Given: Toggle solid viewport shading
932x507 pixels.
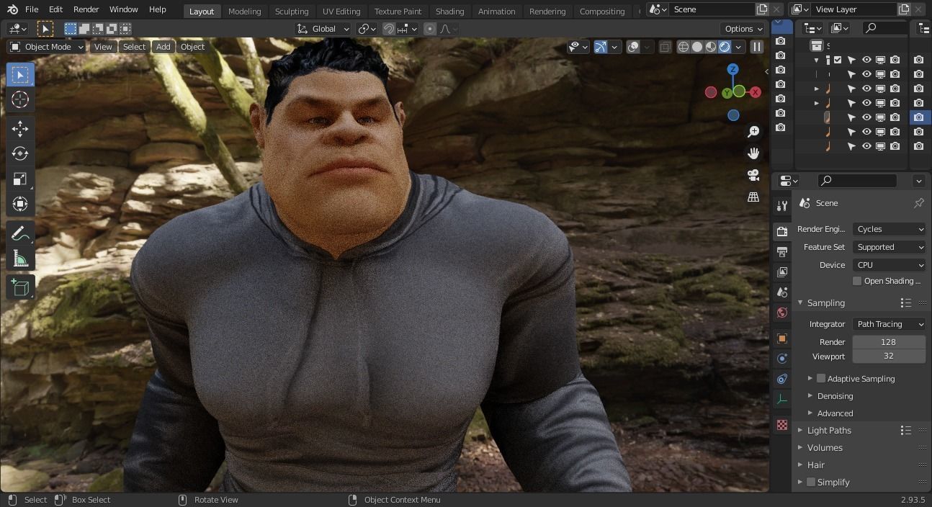Looking at the screenshot, I should point(697,47).
